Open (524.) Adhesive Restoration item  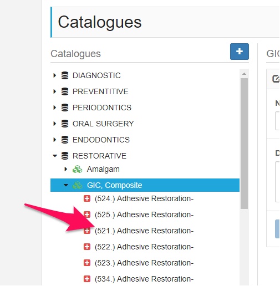[x=144, y=198]
